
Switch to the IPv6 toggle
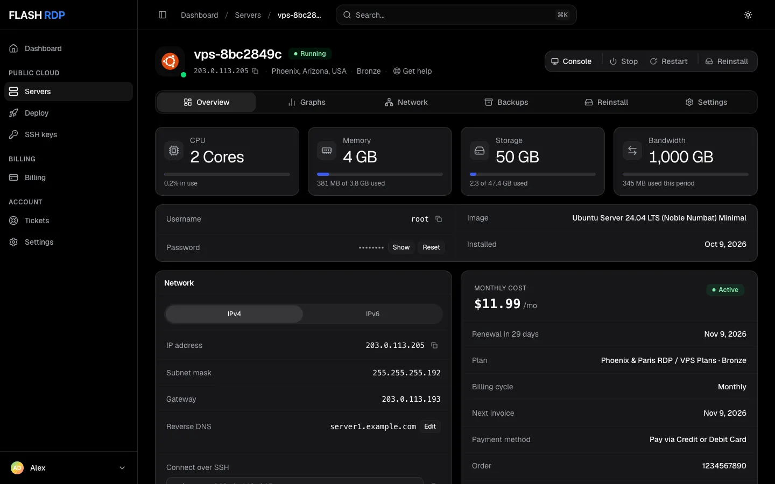372,314
